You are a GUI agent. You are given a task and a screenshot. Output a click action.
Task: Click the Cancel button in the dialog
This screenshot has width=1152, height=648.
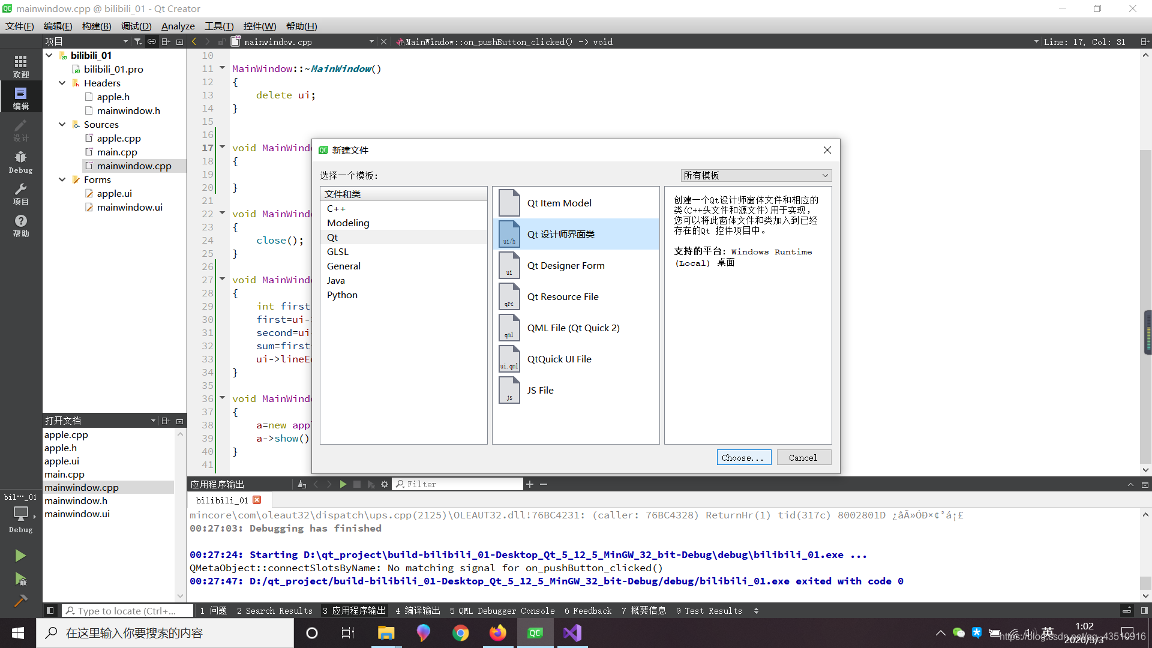(x=803, y=458)
